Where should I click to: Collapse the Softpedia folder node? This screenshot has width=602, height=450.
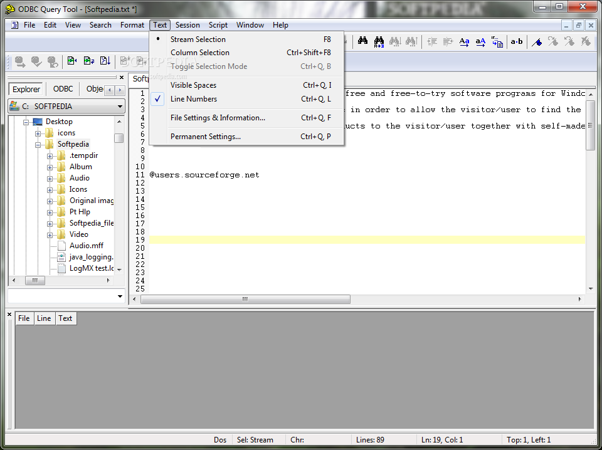pos(38,145)
